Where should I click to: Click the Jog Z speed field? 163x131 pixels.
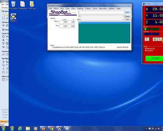(x=71, y=26)
